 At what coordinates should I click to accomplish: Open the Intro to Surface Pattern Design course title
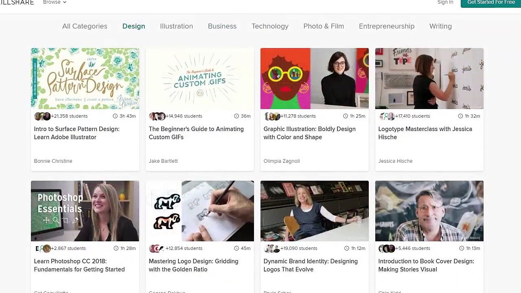point(77,133)
